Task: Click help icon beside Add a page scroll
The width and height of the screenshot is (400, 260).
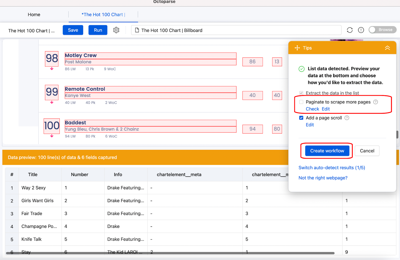Action: (347, 118)
